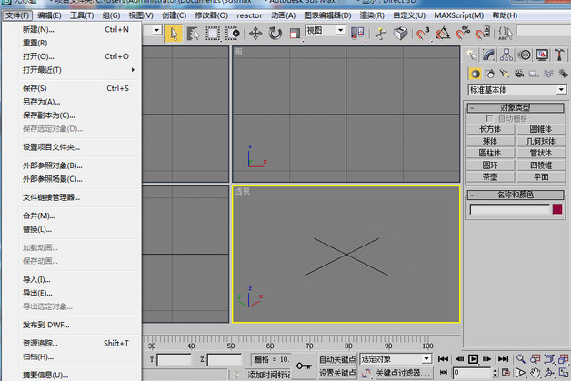This screenshot has height=381, width=571.
Task: Open the Display command panel tab
Action: [x=542, y=55]
